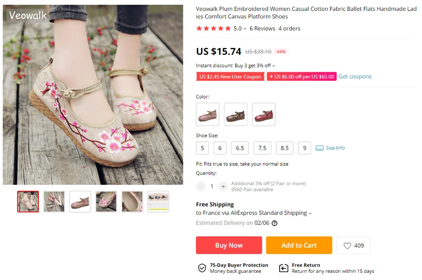View the size chart thumbnail image
The height and width of the screenshot is (280, 422).
[158, 202]
